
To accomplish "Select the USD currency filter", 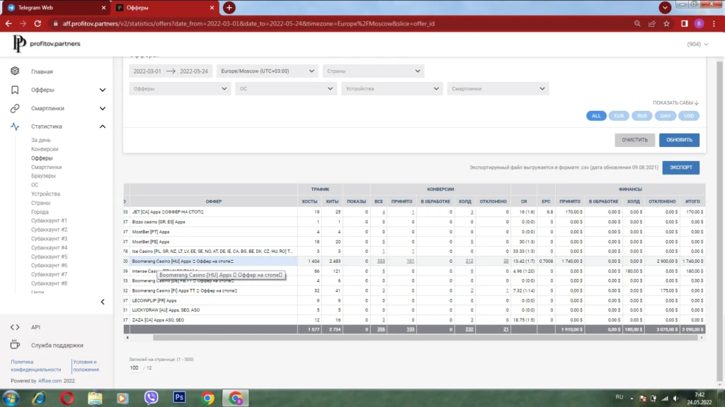I will tap(688, 116).
